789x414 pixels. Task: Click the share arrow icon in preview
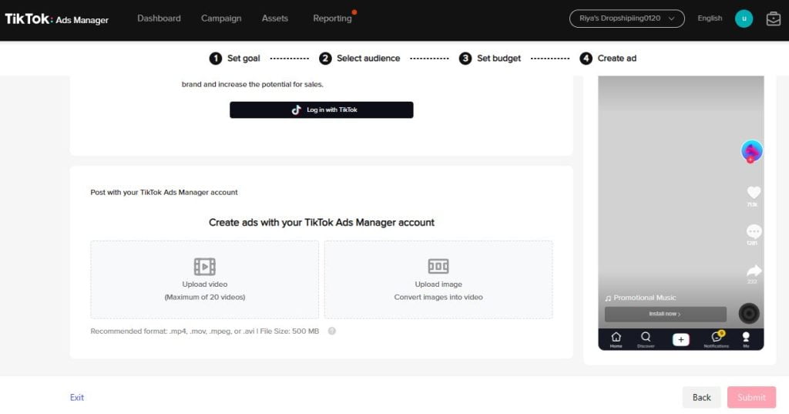click(x=754, y=271)
